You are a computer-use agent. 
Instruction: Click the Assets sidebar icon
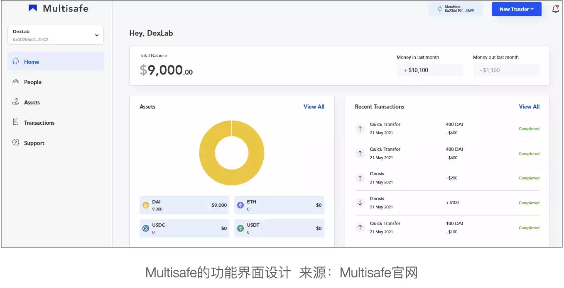point(16,102)
